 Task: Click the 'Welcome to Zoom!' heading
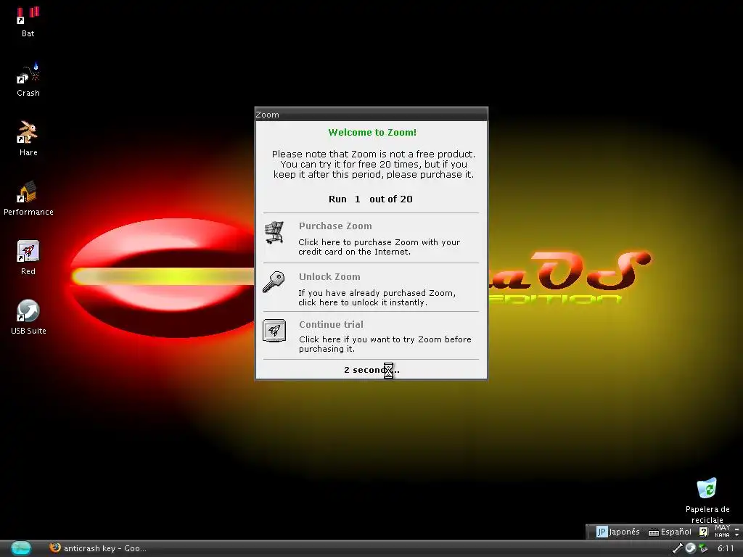tap(372, 133)
